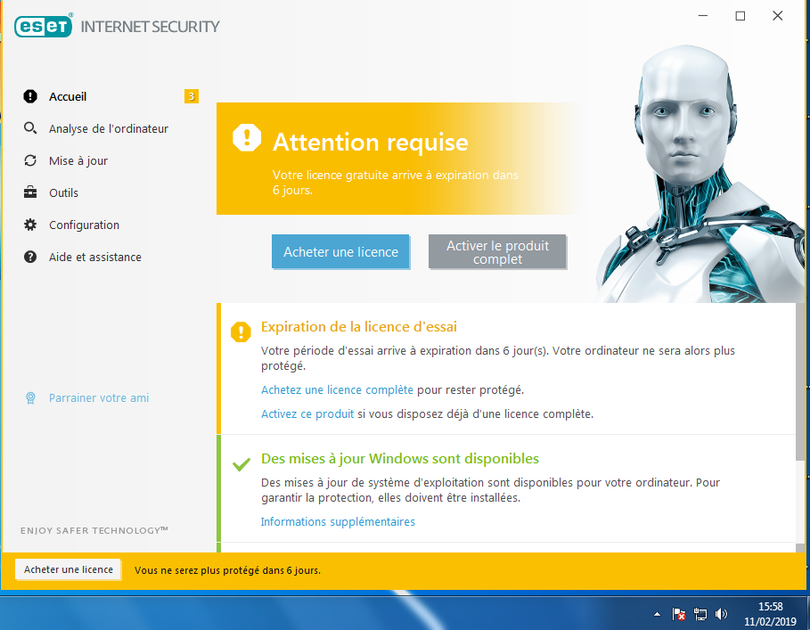The image size is (810, 630).
Task: Click the scrollbar down arrow in notifications
Action: pyautogui.click(x=800, y=547)
